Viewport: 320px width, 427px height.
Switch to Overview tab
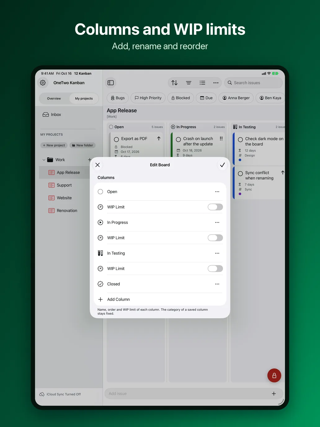click(x=54, y=98)
